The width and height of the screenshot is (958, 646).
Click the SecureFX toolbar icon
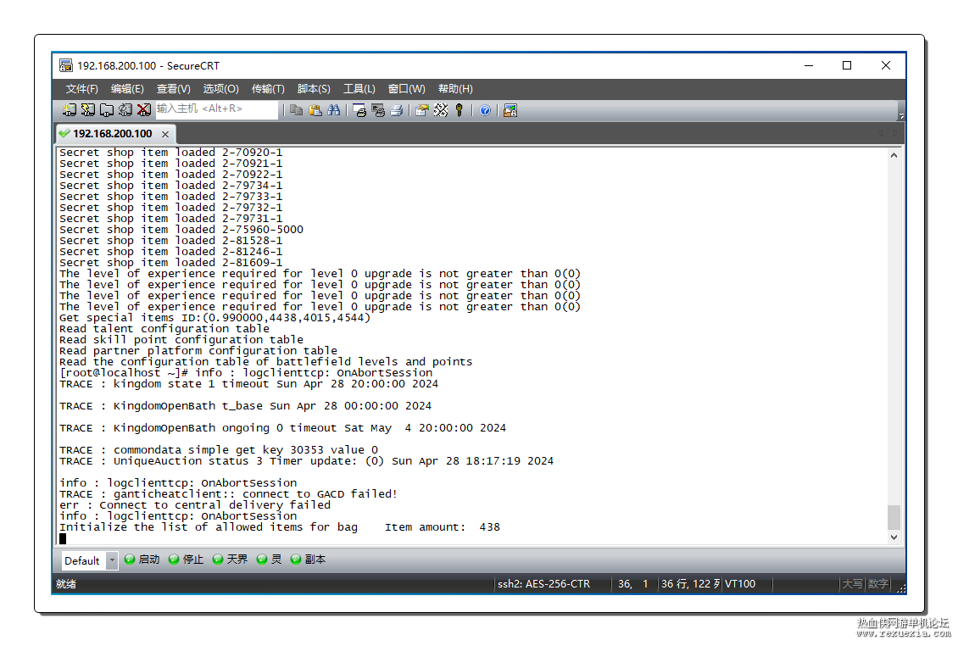pyautogui.click(x=510, y=110)
